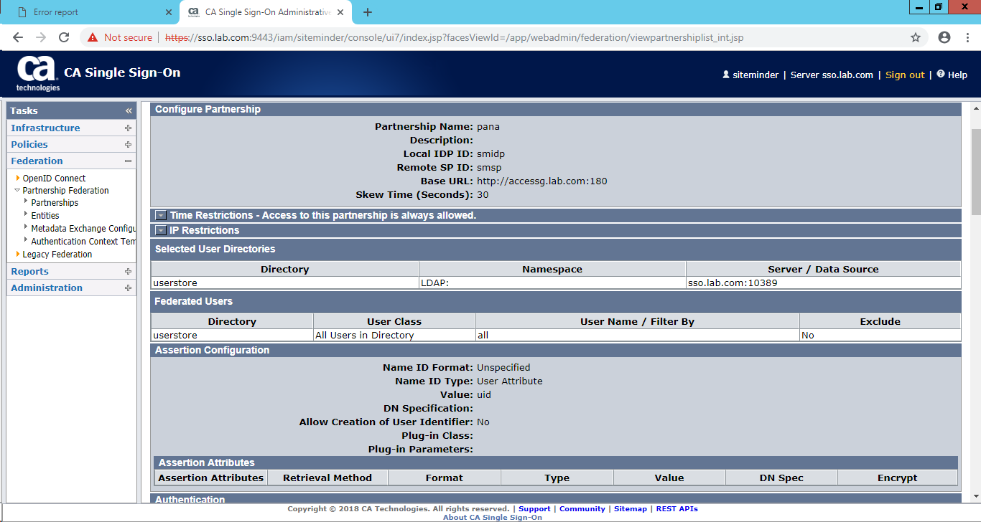Click the Base URL value http://accessg.lab.com:180

(x=542, y=181)
